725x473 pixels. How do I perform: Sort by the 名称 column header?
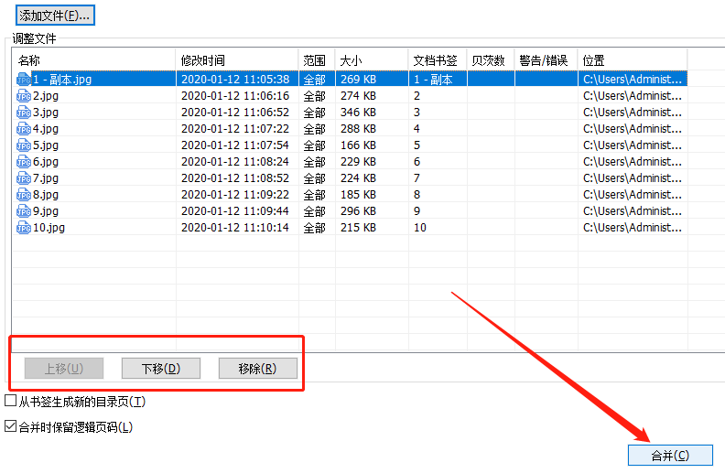pos(94,60)
